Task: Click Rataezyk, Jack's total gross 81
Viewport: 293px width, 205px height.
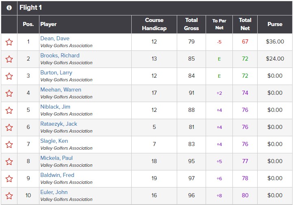Action: point(191,127)
